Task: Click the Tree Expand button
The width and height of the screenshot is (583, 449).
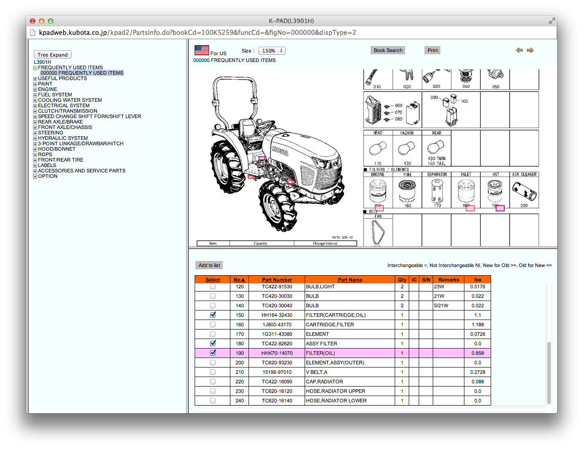Action: coord(53,54)
